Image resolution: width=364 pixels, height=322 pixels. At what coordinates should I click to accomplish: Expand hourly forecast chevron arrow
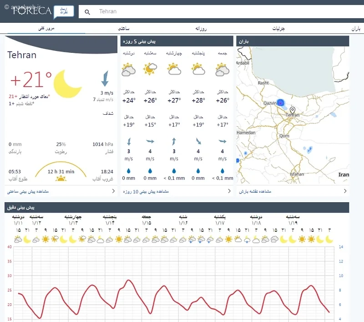pos(113,191)
